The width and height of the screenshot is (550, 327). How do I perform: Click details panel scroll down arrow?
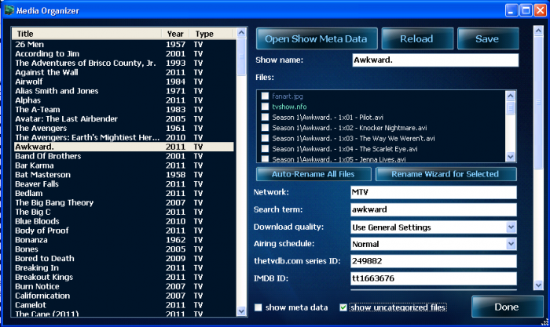[538, 285]
